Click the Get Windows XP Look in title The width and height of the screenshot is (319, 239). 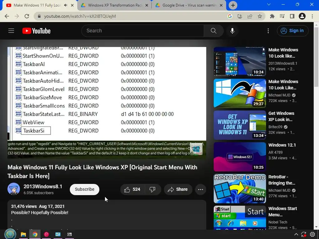point(281,116)
